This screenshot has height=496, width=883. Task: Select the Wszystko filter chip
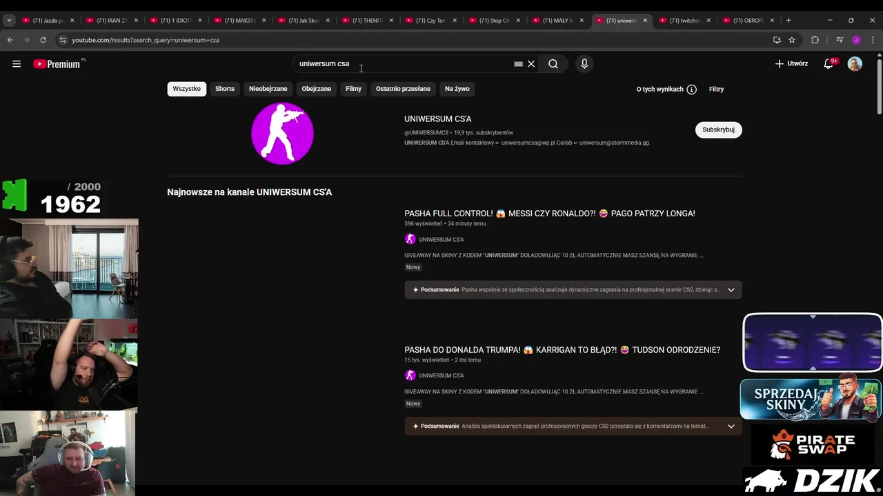(x=186, y=89)
